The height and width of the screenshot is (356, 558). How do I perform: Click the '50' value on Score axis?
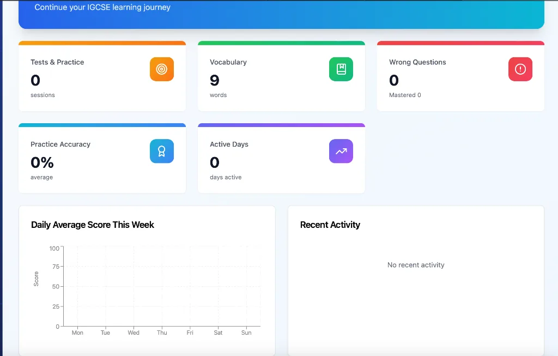tap(56, 286)
